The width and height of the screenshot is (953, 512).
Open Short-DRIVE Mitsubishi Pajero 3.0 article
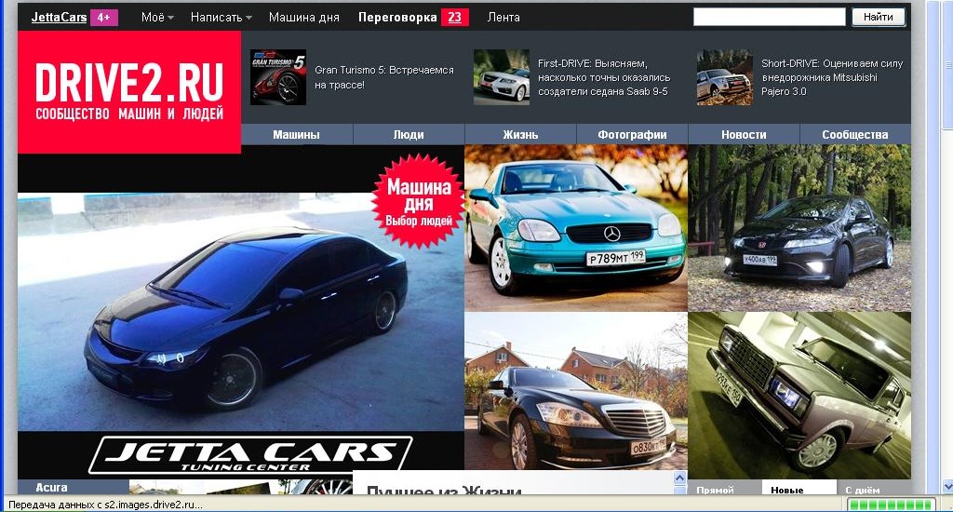coord(832,77)
